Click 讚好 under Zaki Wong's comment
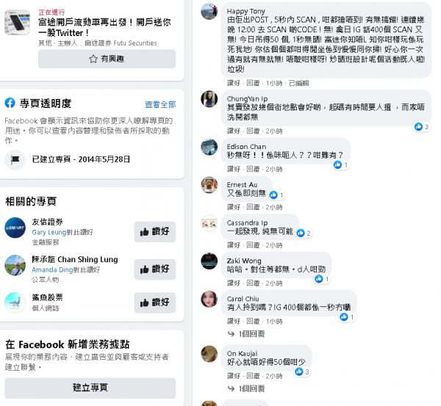Screen dimensions: 441x406 (x=234, y=283)
